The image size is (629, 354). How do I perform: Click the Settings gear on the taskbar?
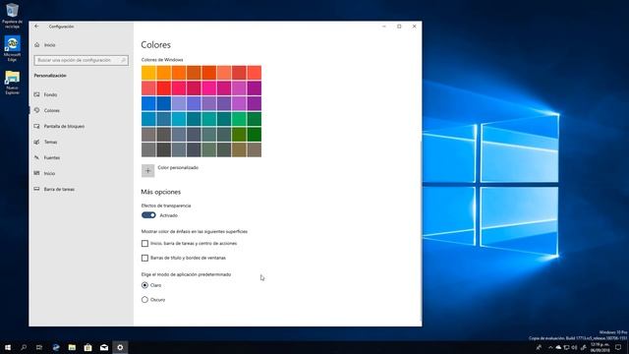120,347
